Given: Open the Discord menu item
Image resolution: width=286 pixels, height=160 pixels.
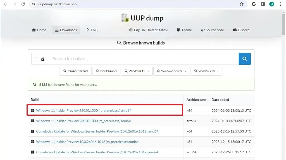Looking at the screenshot, I should [241, 30].
